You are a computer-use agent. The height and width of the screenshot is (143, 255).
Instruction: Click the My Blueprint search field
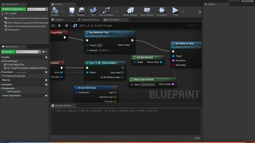tap(28, 52)
